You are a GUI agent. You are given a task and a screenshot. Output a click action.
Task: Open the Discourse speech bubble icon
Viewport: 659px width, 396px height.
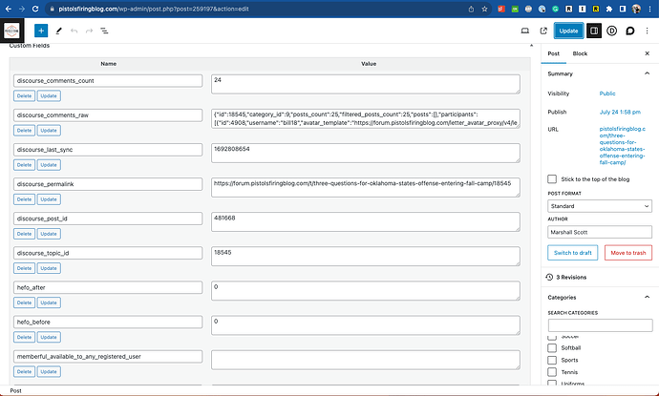coord(629,31)
